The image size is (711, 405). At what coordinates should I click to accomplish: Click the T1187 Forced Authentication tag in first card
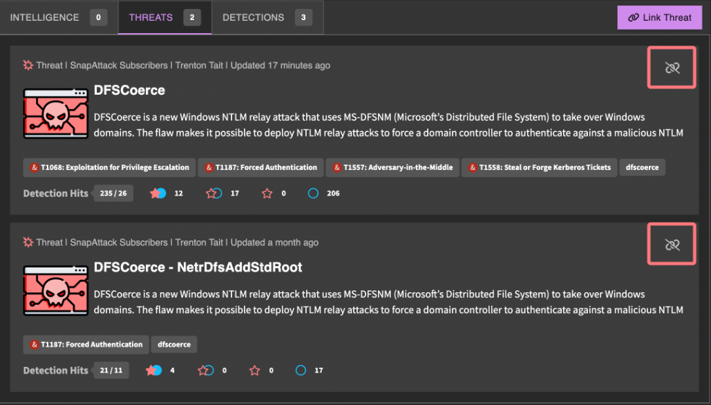[260, 167]
